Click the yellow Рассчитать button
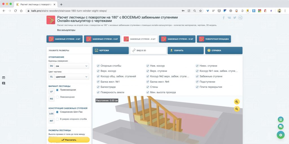Viewport: 289px width, 144px height. [69, 140]
